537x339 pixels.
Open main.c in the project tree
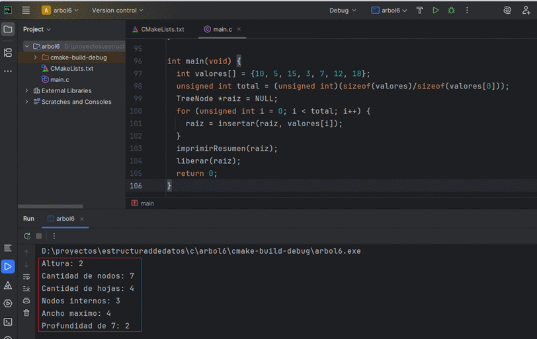click(60, 79)
